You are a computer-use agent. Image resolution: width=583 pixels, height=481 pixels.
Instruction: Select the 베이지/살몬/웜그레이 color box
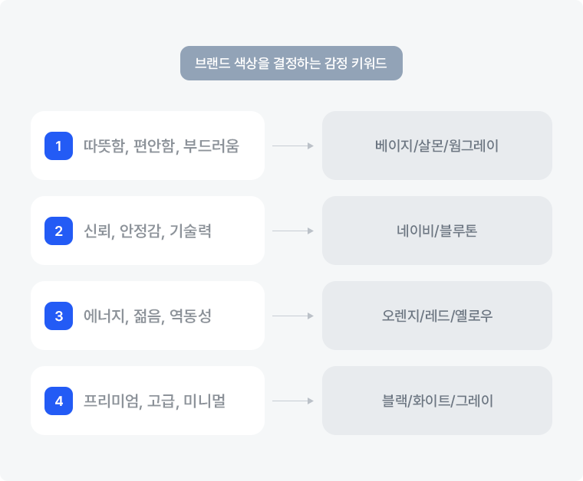437,146
